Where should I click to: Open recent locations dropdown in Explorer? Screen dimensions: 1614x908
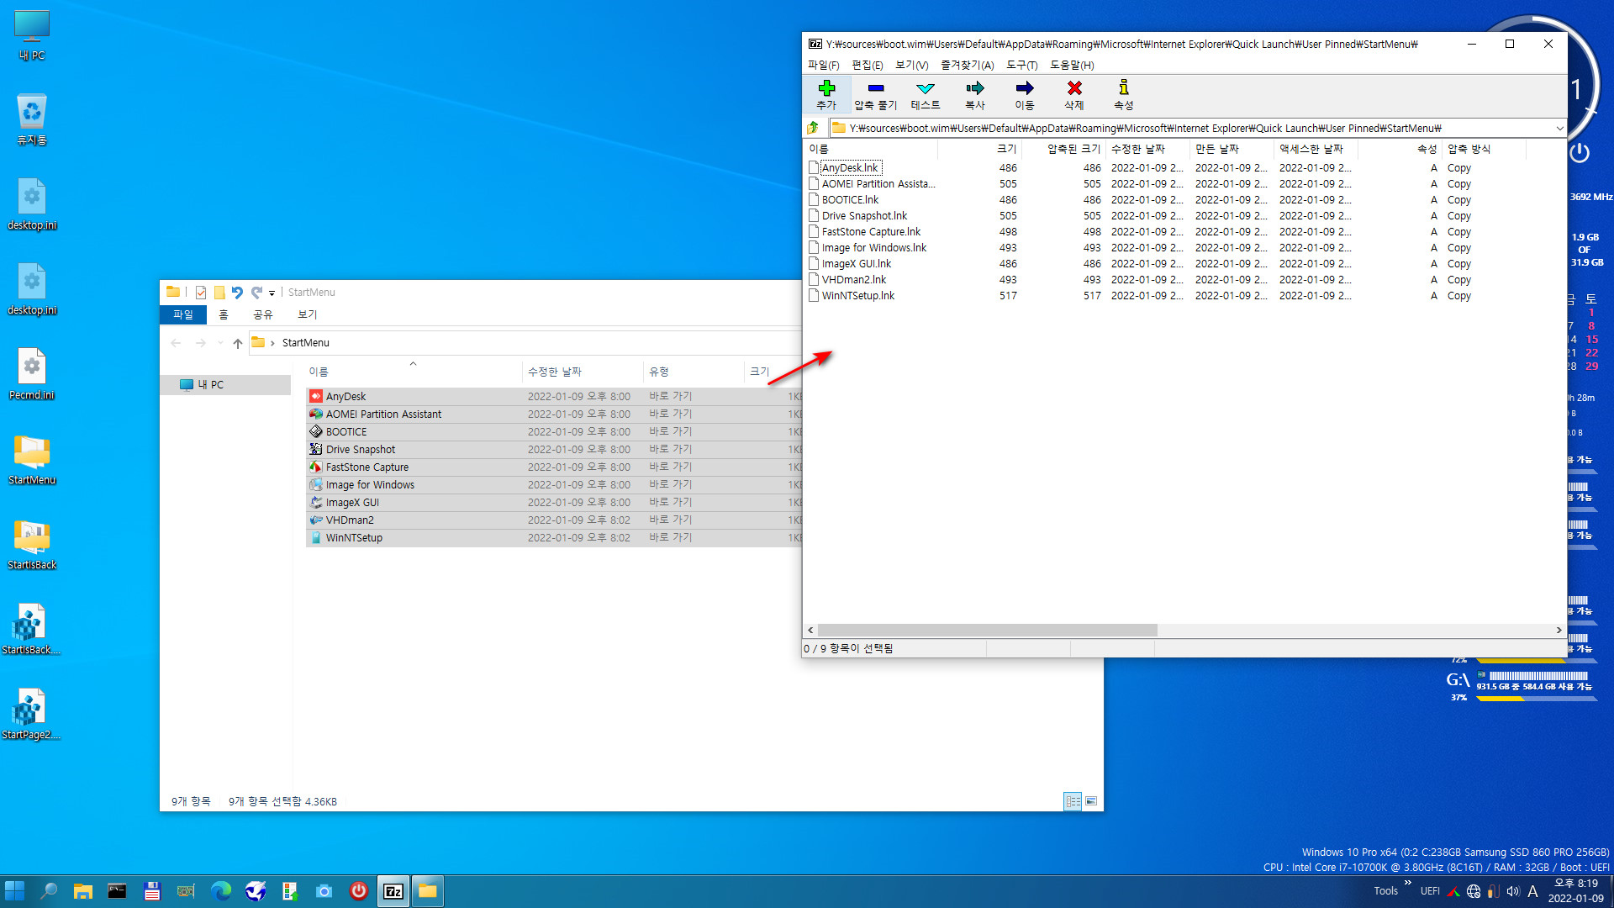coord(220,343)
